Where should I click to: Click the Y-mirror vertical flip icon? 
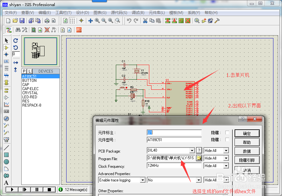[x=16, y=70]
